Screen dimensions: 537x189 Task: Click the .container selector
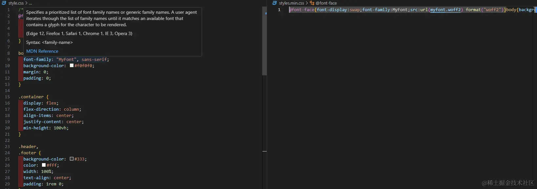[x=31, y=97]
